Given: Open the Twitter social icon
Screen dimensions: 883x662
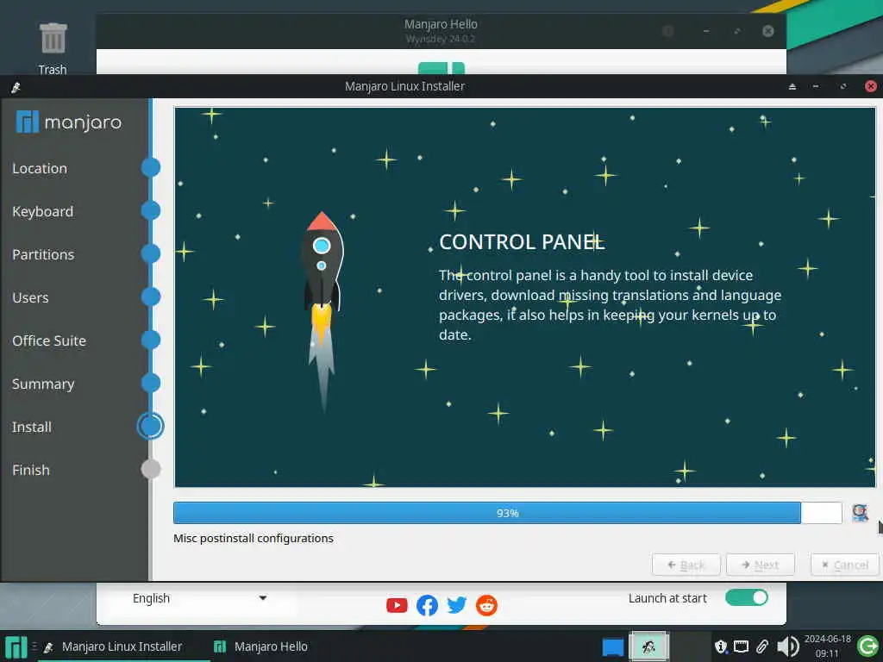Looking at the screenshot, I should 457,605.
